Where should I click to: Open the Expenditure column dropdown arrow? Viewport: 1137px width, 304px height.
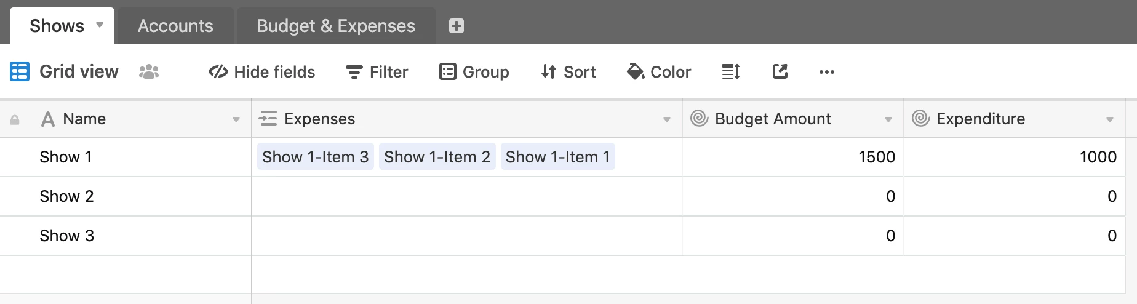point(1110,119)
